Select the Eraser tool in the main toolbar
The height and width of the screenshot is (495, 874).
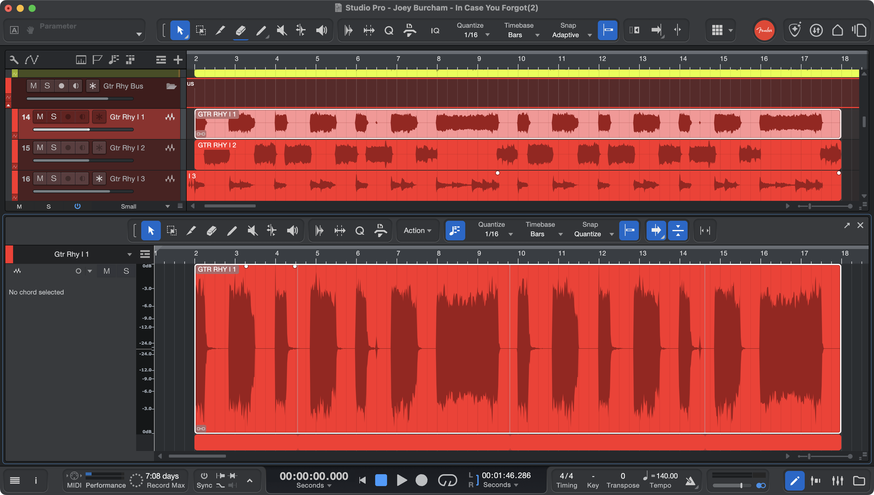coord(240,31)
